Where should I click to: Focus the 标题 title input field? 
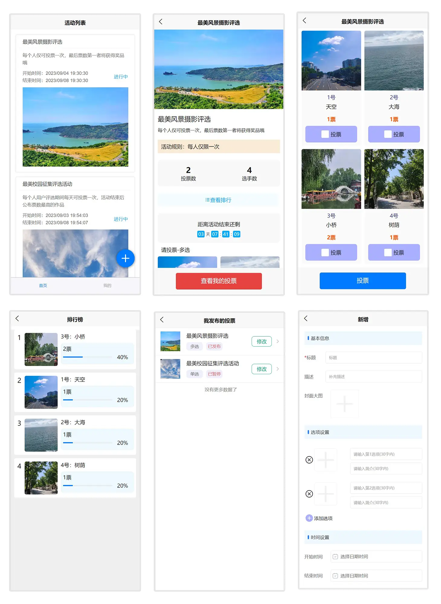(x=373, y=358)
